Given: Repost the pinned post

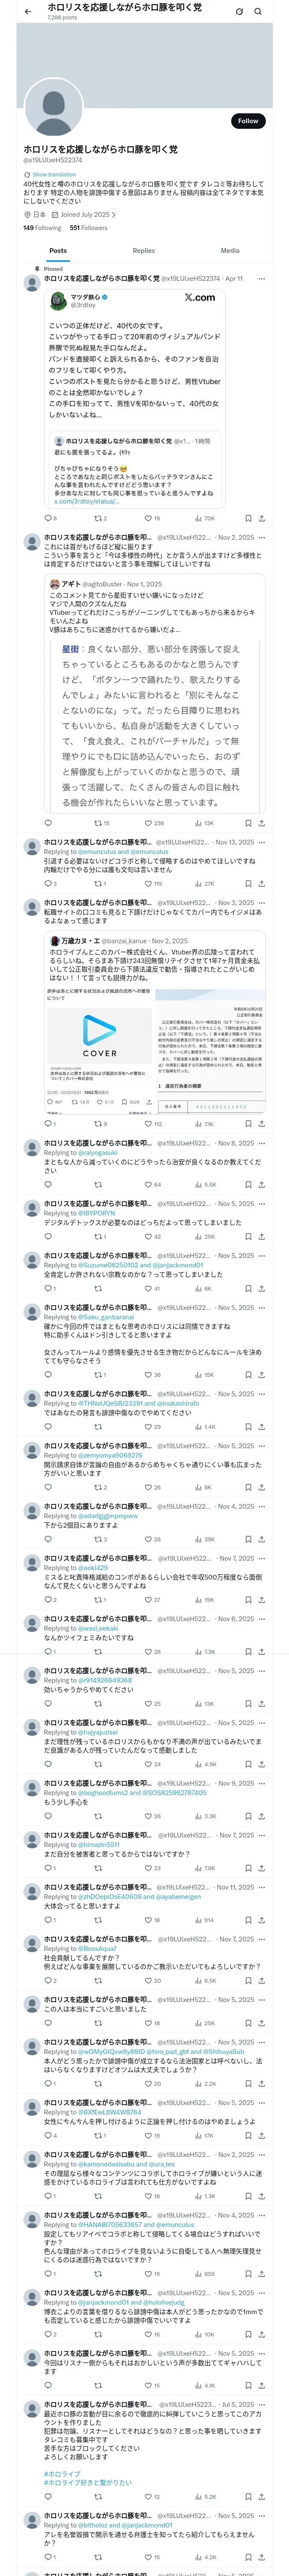Looking at the screenshot, I should coord(100,519).
